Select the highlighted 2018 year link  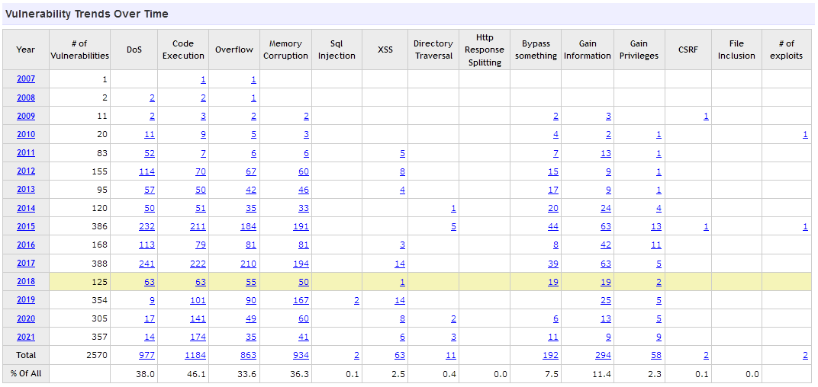click(x=25, y=282)
